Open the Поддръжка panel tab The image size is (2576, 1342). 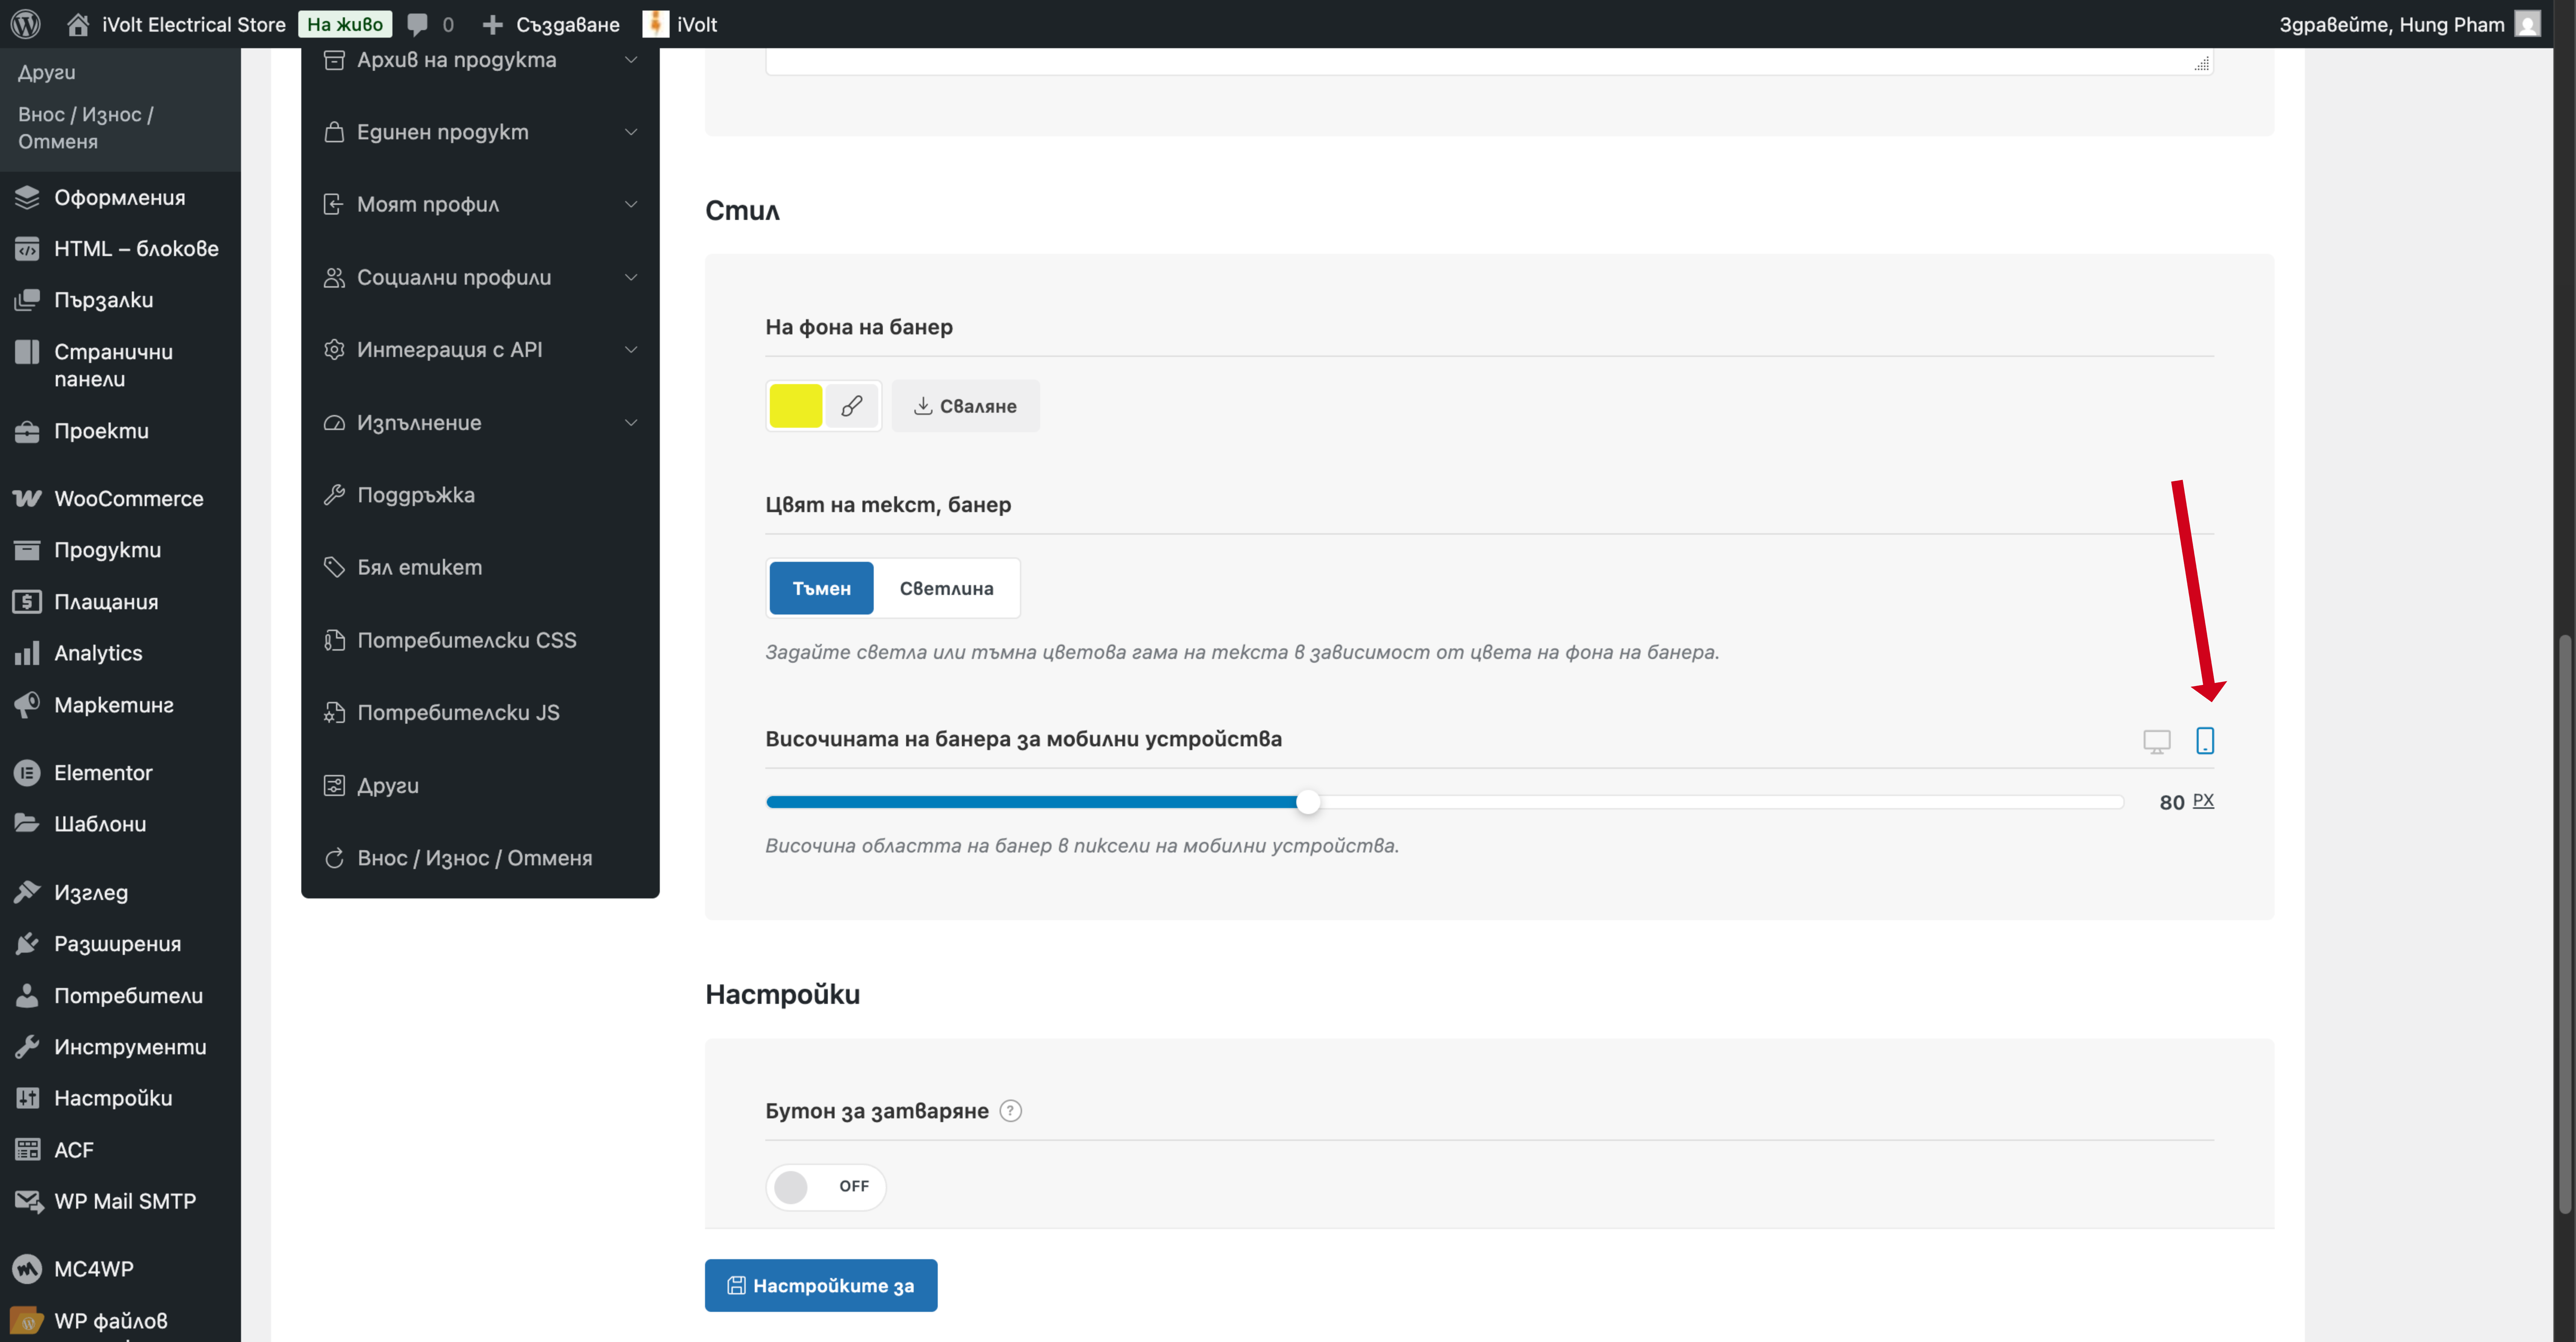click(x=480, y=495)
